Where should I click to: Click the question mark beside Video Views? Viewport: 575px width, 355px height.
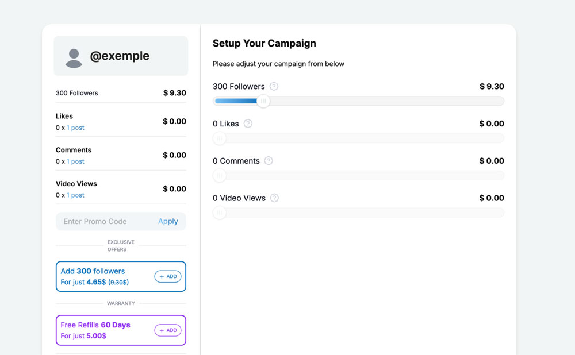pyautogui.click(x=274, y=198)
